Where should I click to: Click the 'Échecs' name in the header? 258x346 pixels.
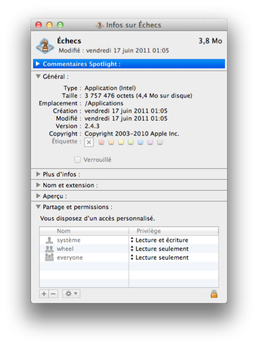point(69,41)
